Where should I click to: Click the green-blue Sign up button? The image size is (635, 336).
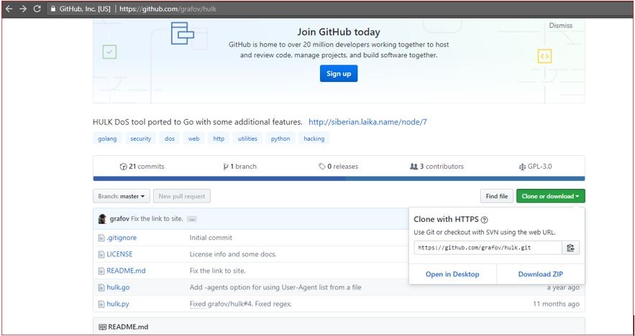339,73
